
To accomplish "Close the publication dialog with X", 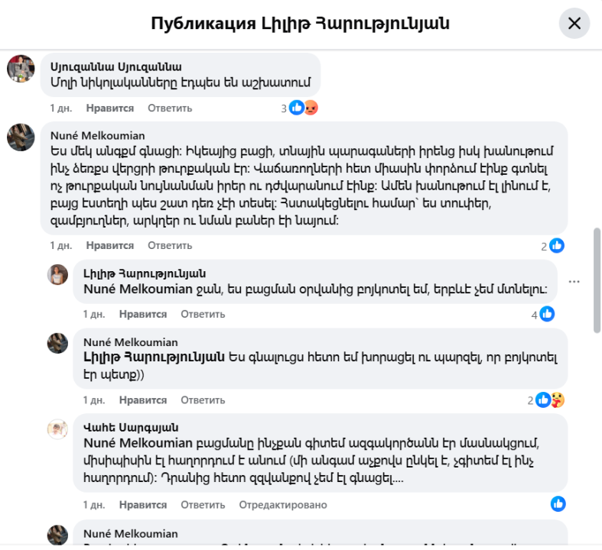I will click(574, 24).
